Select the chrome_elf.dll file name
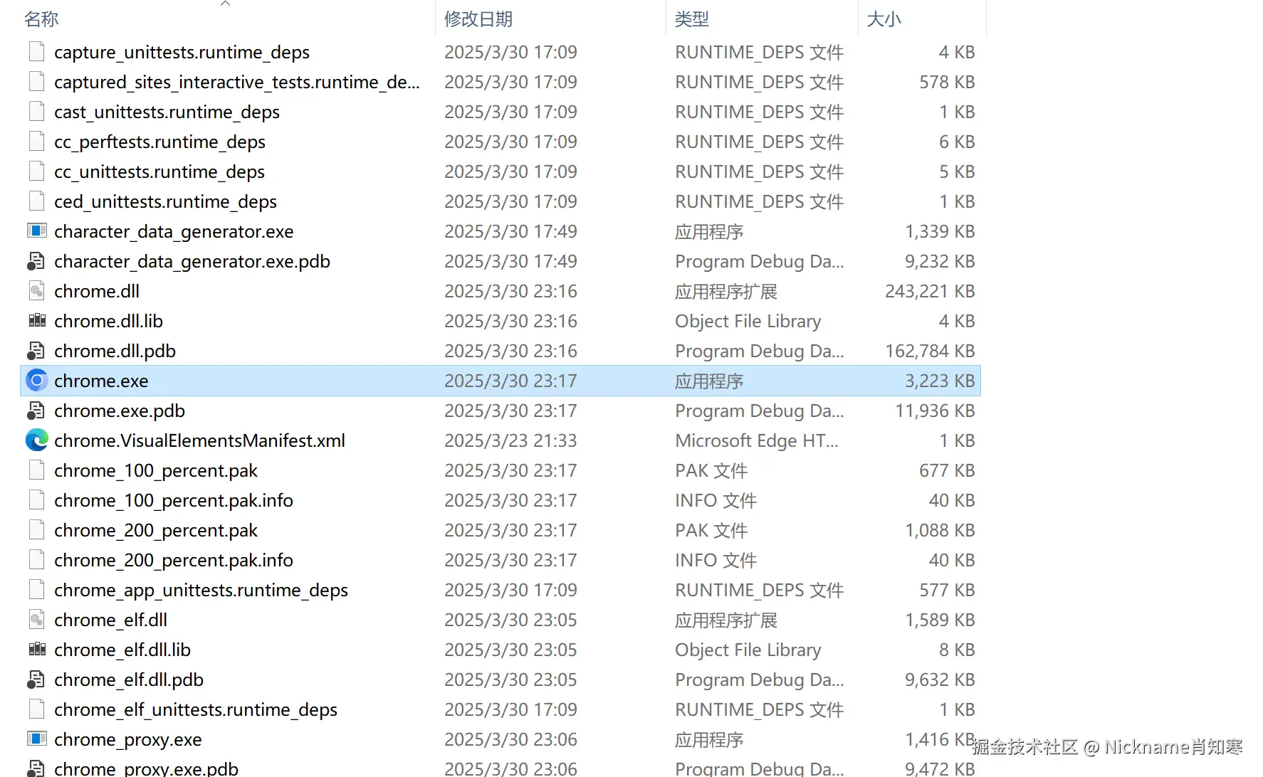This screenshot has height=777, width=1263. coord(111,620)
